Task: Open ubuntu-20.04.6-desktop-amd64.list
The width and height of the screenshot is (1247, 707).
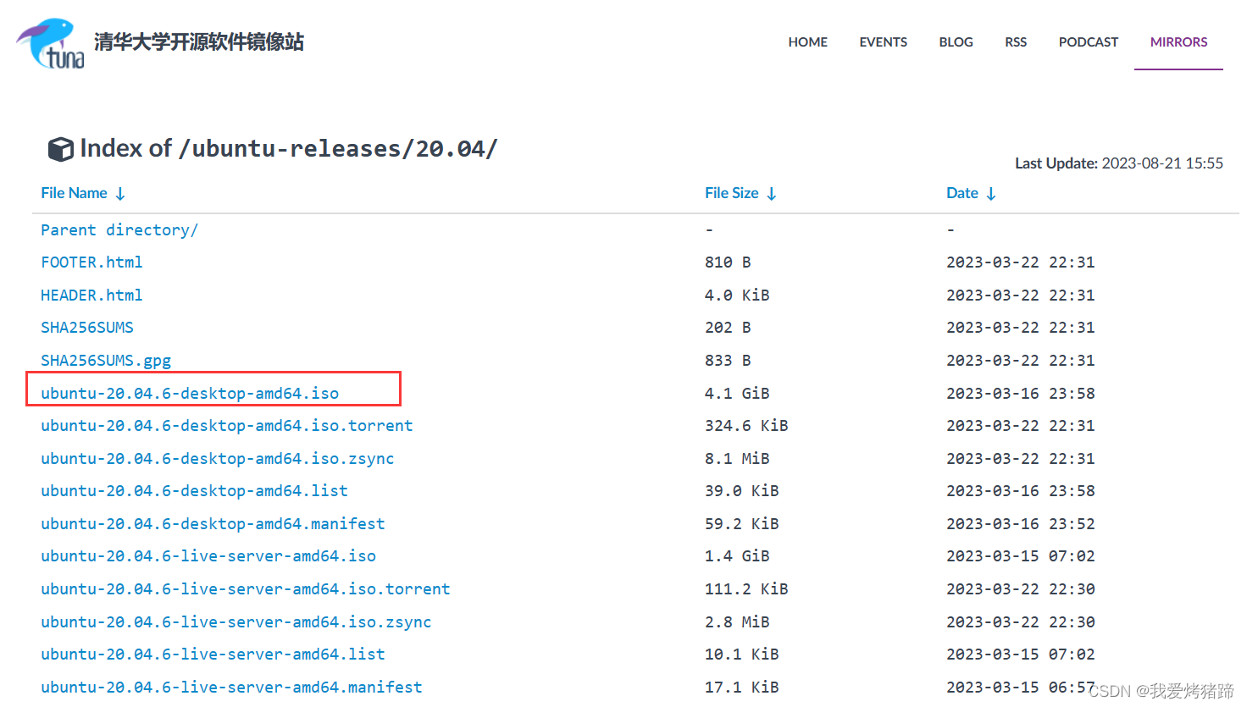Action: point(194,491)
